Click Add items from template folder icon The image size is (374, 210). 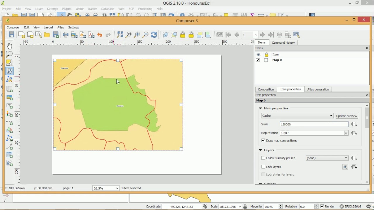[47, 35]
